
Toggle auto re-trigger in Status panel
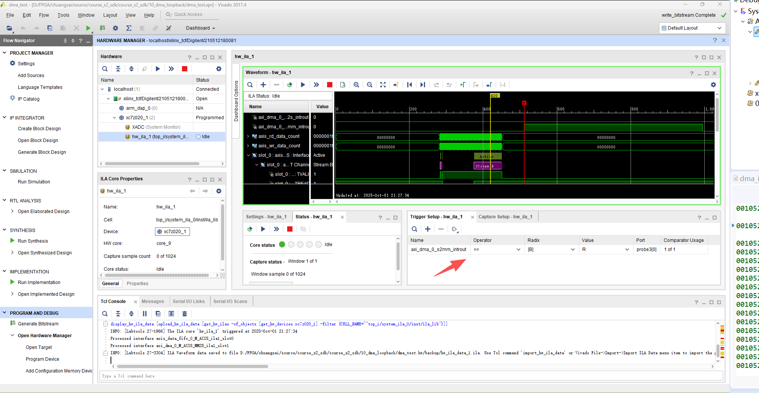(x=250, y=229)
